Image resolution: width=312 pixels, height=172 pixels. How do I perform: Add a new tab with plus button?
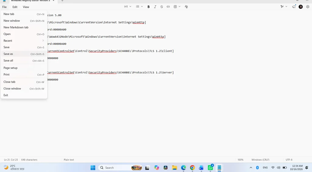pyautogui.click(x=62, y=1)
